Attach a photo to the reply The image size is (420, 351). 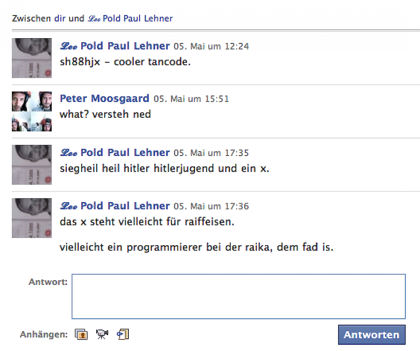click(81, 335)
